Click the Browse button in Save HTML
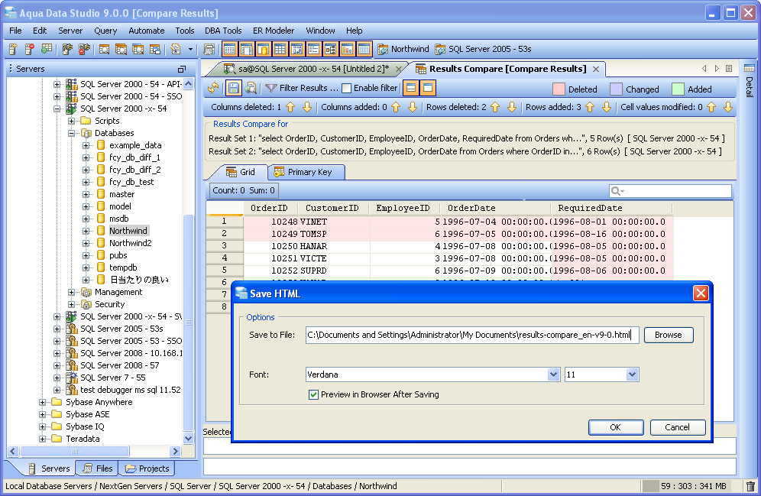 (669, 335)
